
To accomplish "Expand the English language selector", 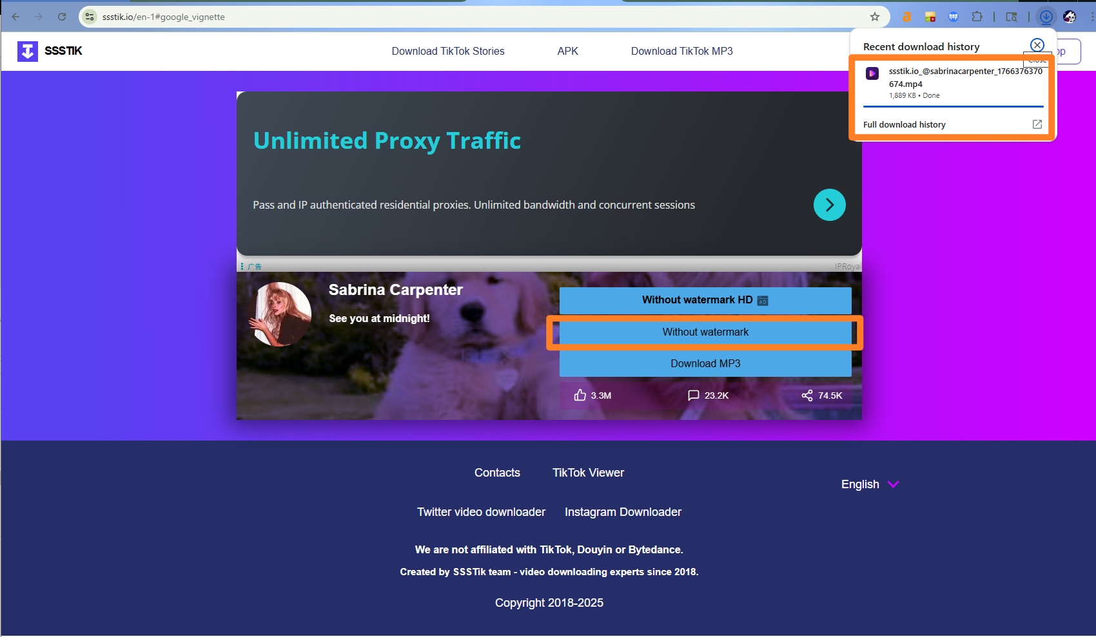I will coord(869,484).
